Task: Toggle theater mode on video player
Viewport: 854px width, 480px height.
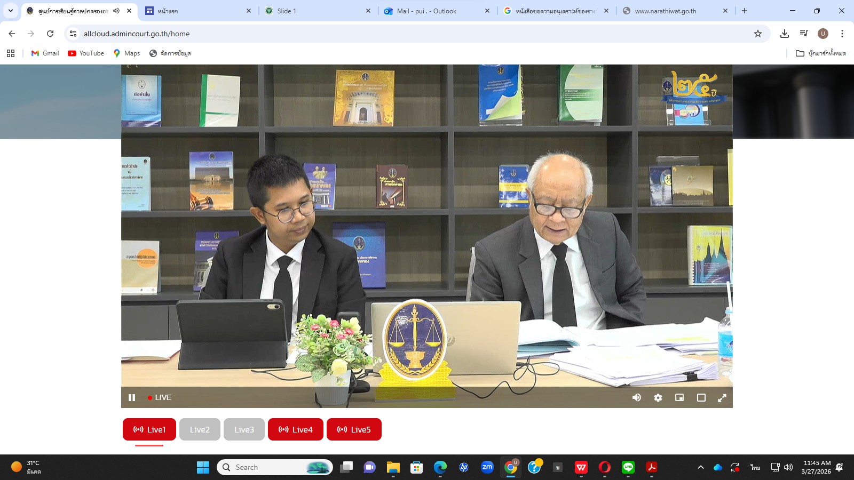Action: point(701,397)
